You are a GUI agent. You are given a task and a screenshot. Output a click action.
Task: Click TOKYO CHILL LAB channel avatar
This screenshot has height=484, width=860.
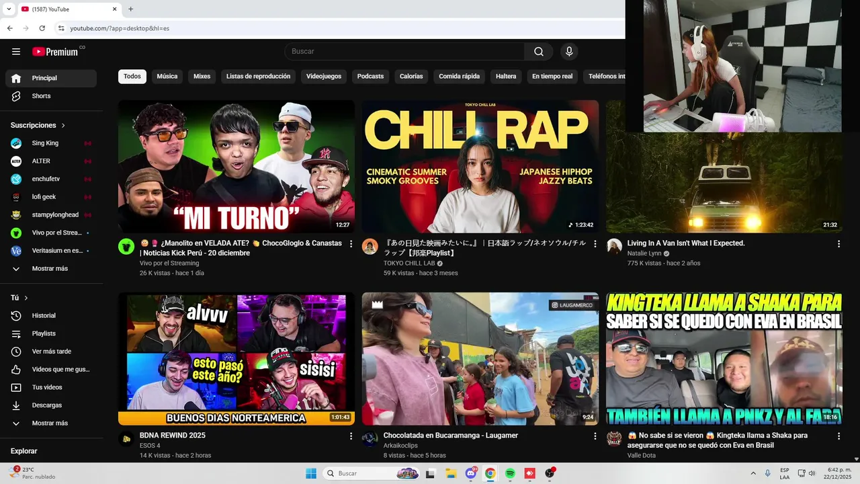(370, 247)
